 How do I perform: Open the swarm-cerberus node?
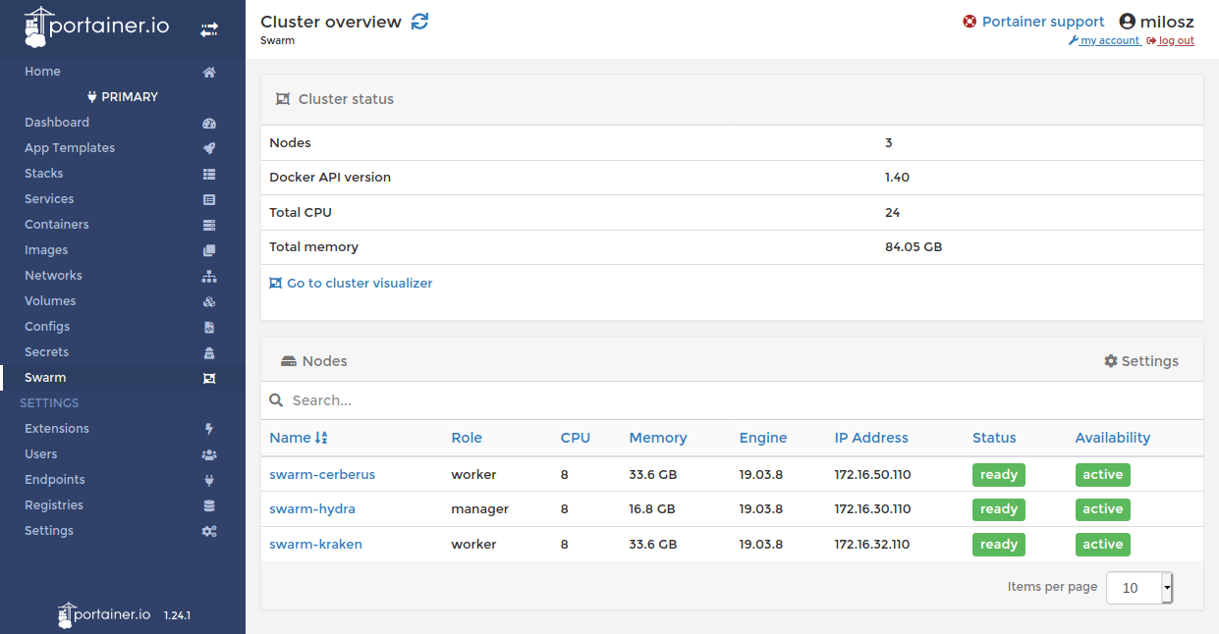point(322,475)
